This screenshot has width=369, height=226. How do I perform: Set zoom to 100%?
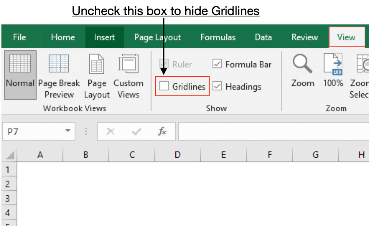(x=333, y=71)
